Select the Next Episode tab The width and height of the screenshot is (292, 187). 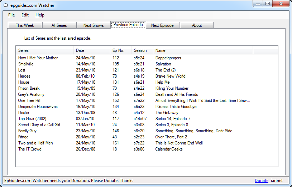[x=162, y=25]
